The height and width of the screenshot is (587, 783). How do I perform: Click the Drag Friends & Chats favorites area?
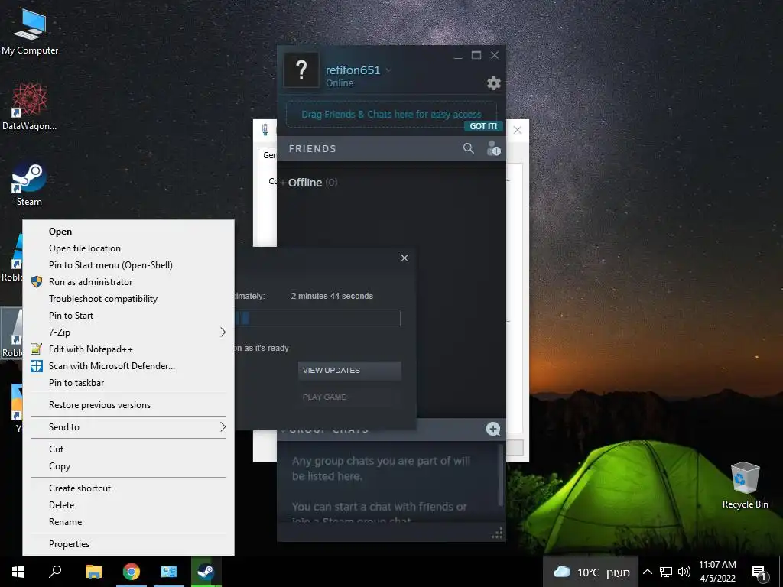391,115
